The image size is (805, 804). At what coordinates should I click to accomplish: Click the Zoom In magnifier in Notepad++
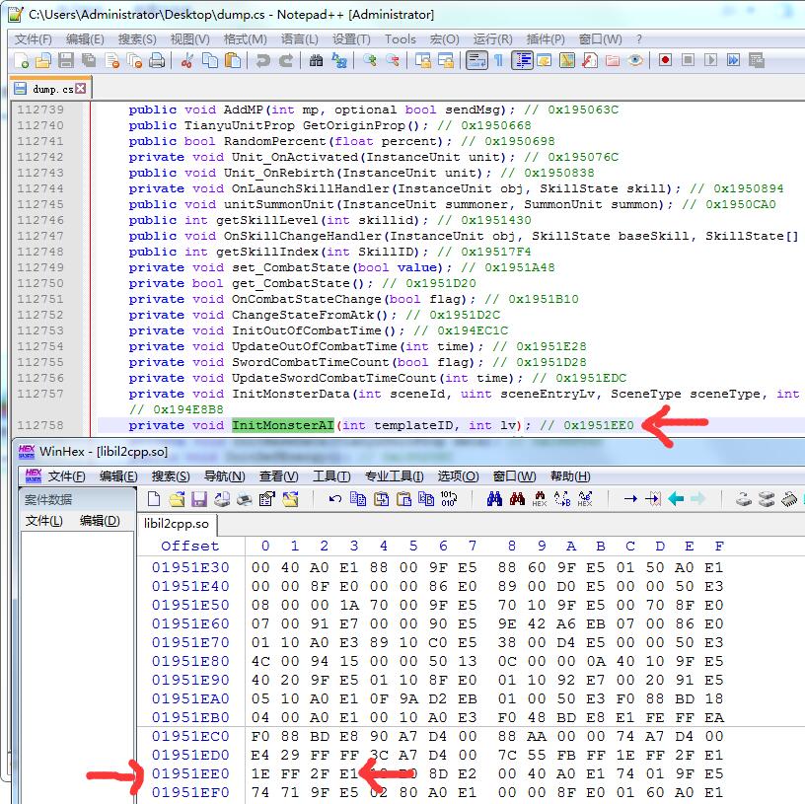coord(370,60)
